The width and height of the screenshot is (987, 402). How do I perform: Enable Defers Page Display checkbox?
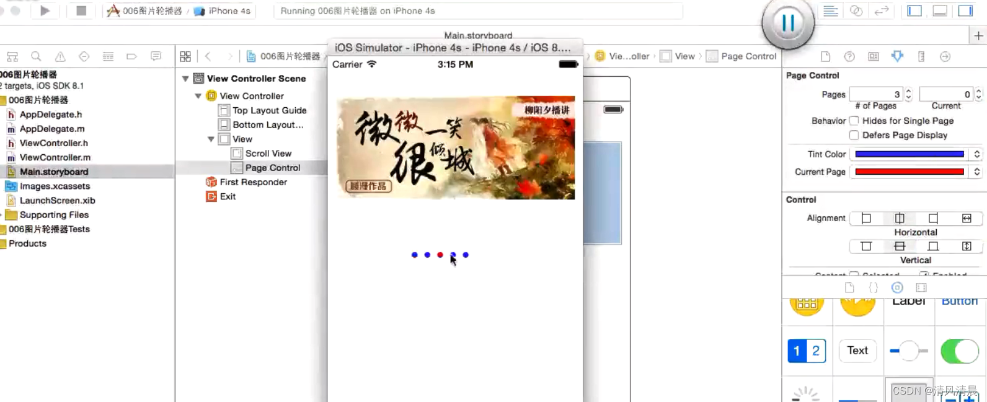point(854,135)
